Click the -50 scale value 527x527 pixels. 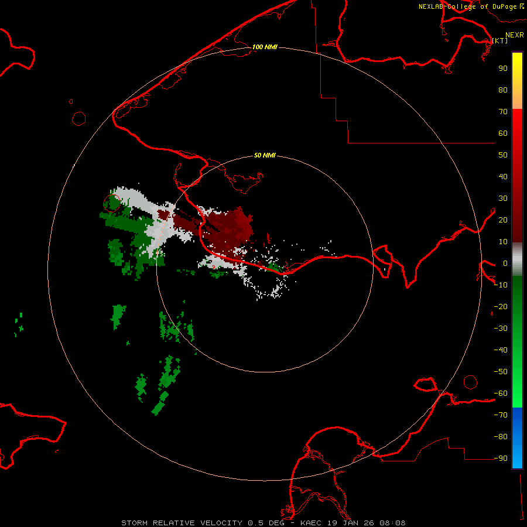(501, 372)
